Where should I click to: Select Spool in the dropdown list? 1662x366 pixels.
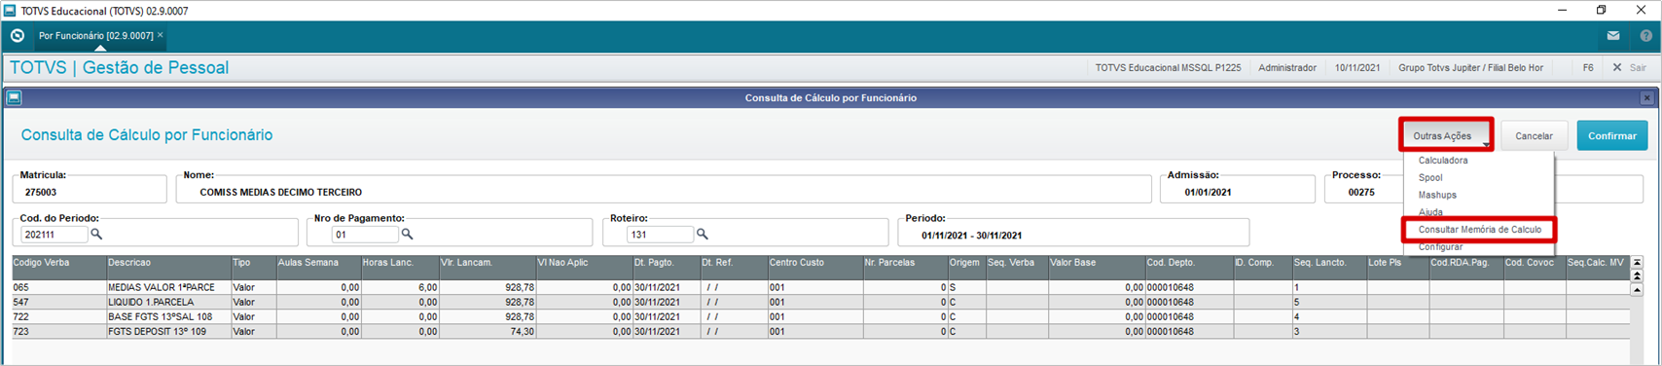coord(1430,178)
